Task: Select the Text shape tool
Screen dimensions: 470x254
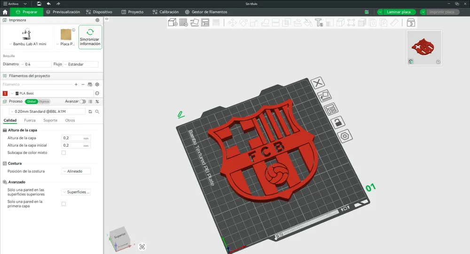Action: (319, 23)
